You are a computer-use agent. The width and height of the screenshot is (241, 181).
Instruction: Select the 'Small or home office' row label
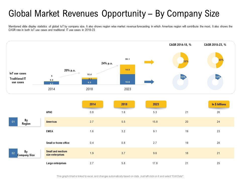coord(58,143)
